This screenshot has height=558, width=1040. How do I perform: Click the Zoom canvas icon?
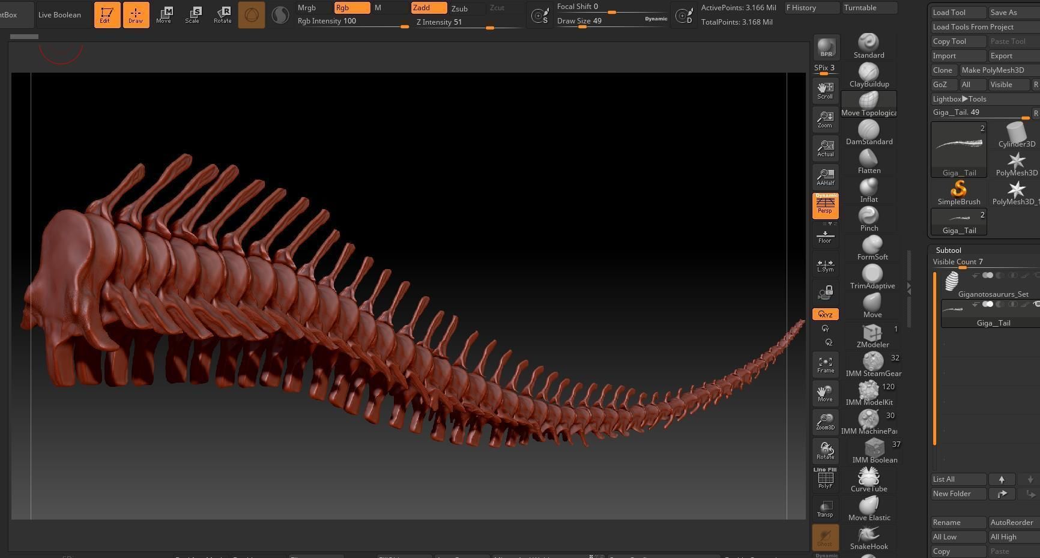point(826,120)
